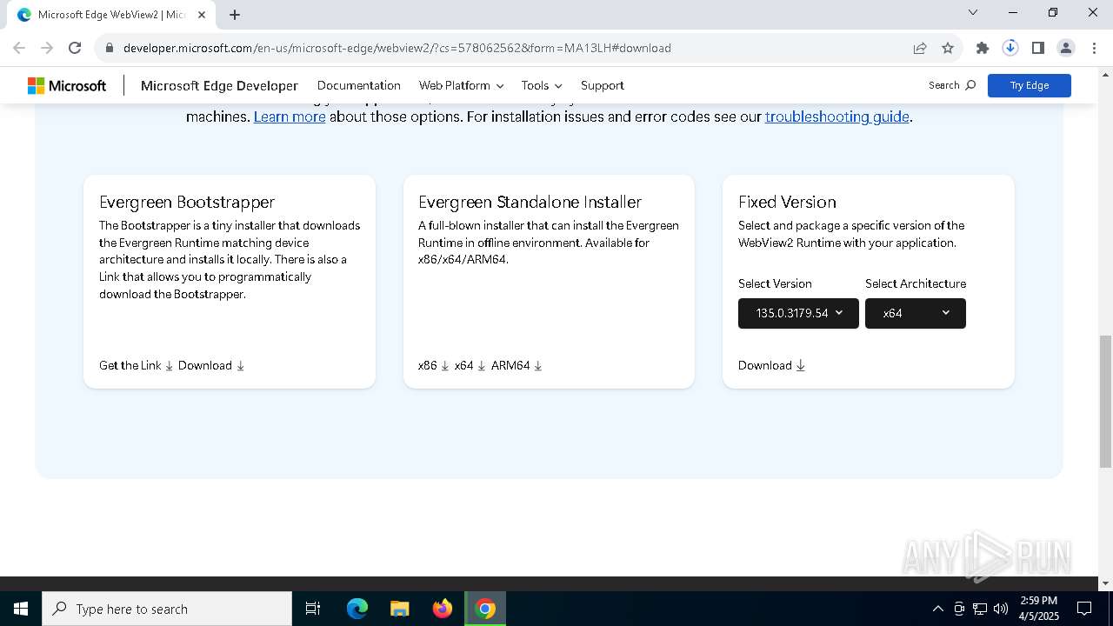This screenshot has width=1113, height=626.
Task: Open the troubleshooting guide link
Action: point(837,117)
